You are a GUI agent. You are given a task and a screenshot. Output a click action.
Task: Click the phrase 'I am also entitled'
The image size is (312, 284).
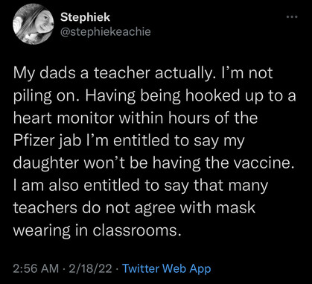76,185
